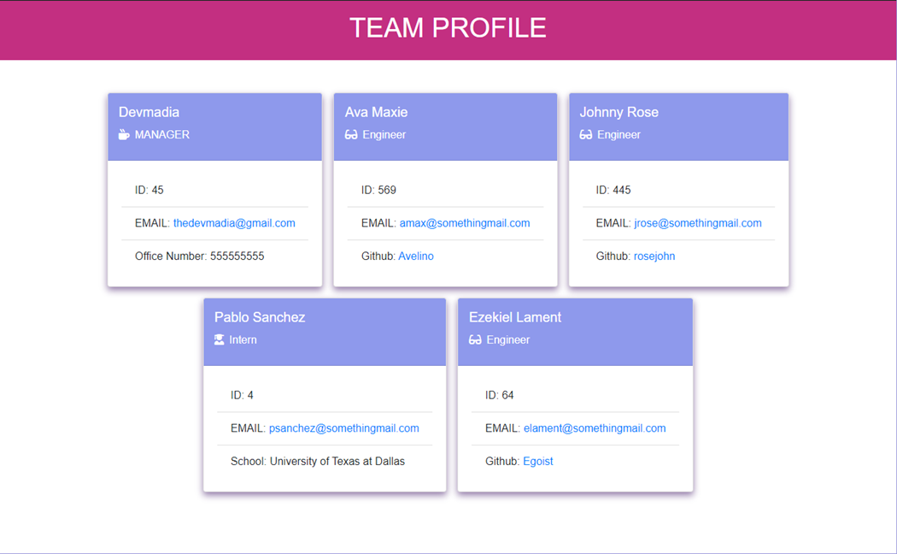The image size is (897, 554).
Task: Click the glasses icon on Ava Maxie's card
Action: coord(351,135)
